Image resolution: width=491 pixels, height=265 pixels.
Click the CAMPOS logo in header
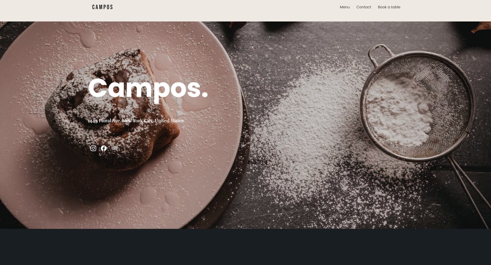(x=103, y=7)
